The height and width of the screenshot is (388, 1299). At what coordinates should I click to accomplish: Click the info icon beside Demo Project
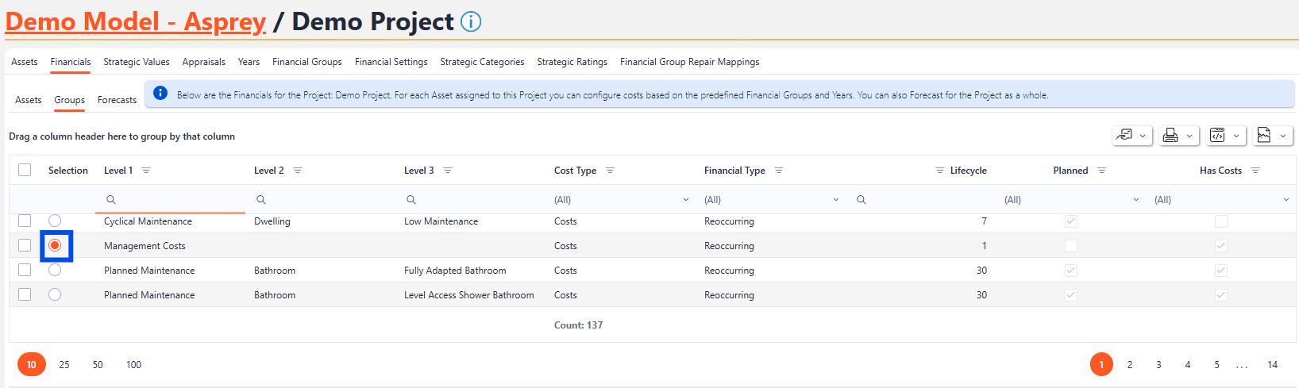471,21
